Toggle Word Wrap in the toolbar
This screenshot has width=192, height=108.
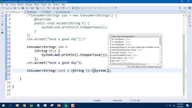pyautogui.click(x=79, y=8)
